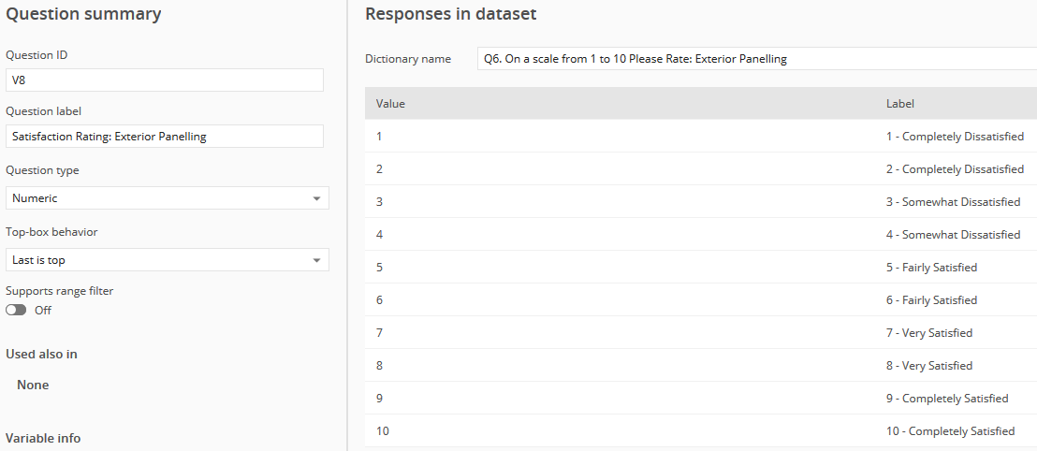Click the Variable info section heading
The width and height of the screenshot is (1037, 451).
click(43, 438)
